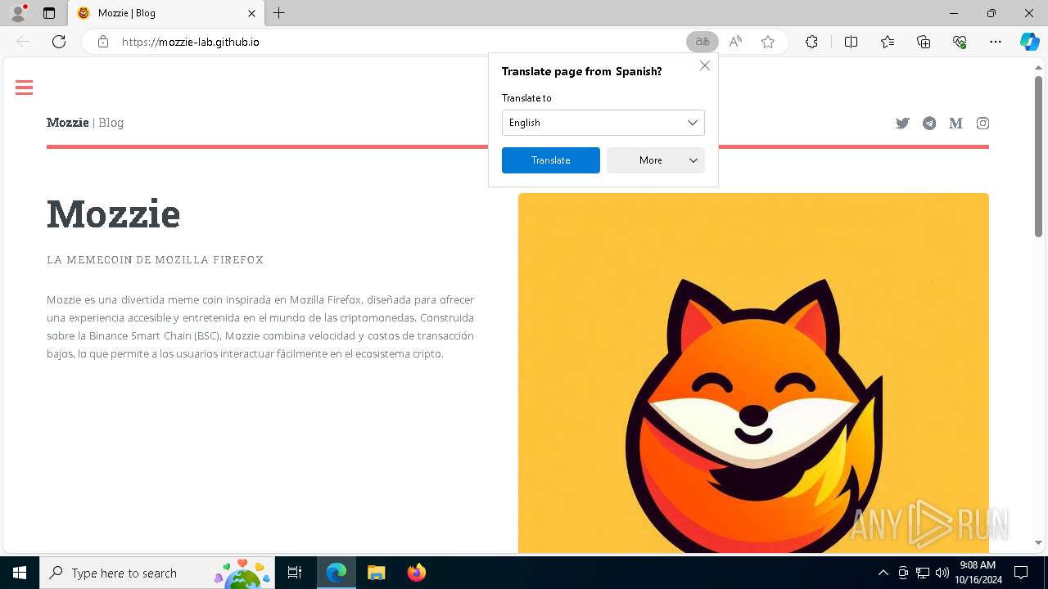Viewport: 1048px width, 589px height.
Task: Click the Read aloud icon
Action: pos(735,42)
